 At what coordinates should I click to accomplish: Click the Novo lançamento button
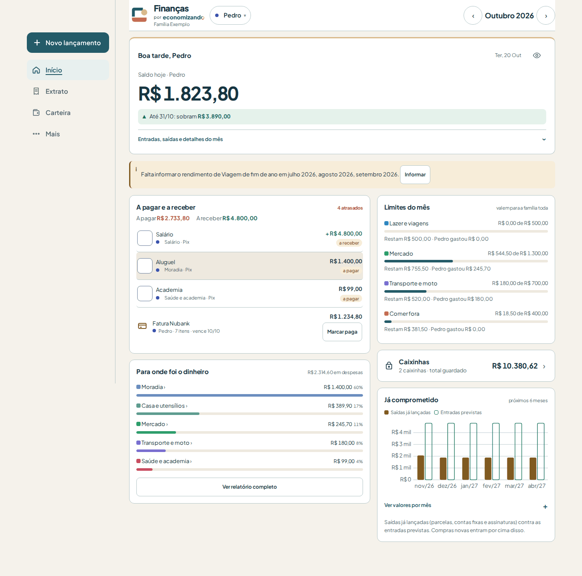68,43
